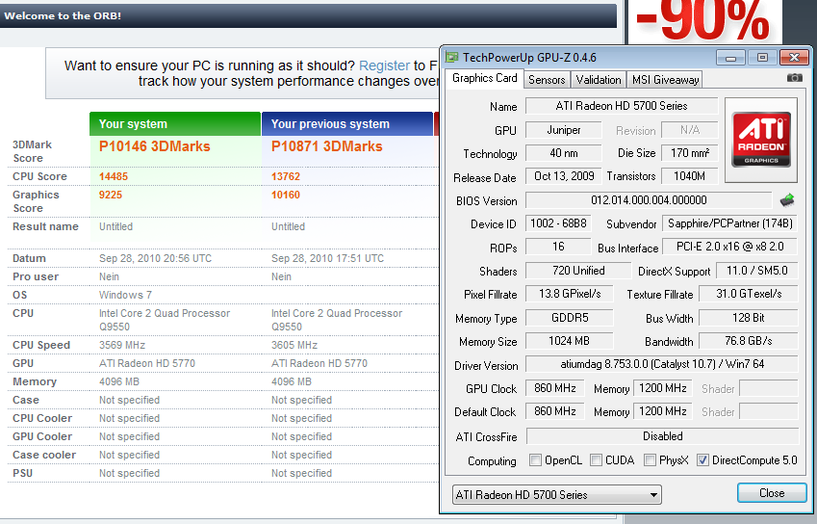Click the Subvendor field Sapphire/PCPartner
The image size is (817, 524).
tap(730, 223)
